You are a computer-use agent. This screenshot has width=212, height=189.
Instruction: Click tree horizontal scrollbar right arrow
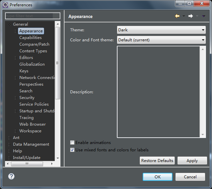(52, 164)
